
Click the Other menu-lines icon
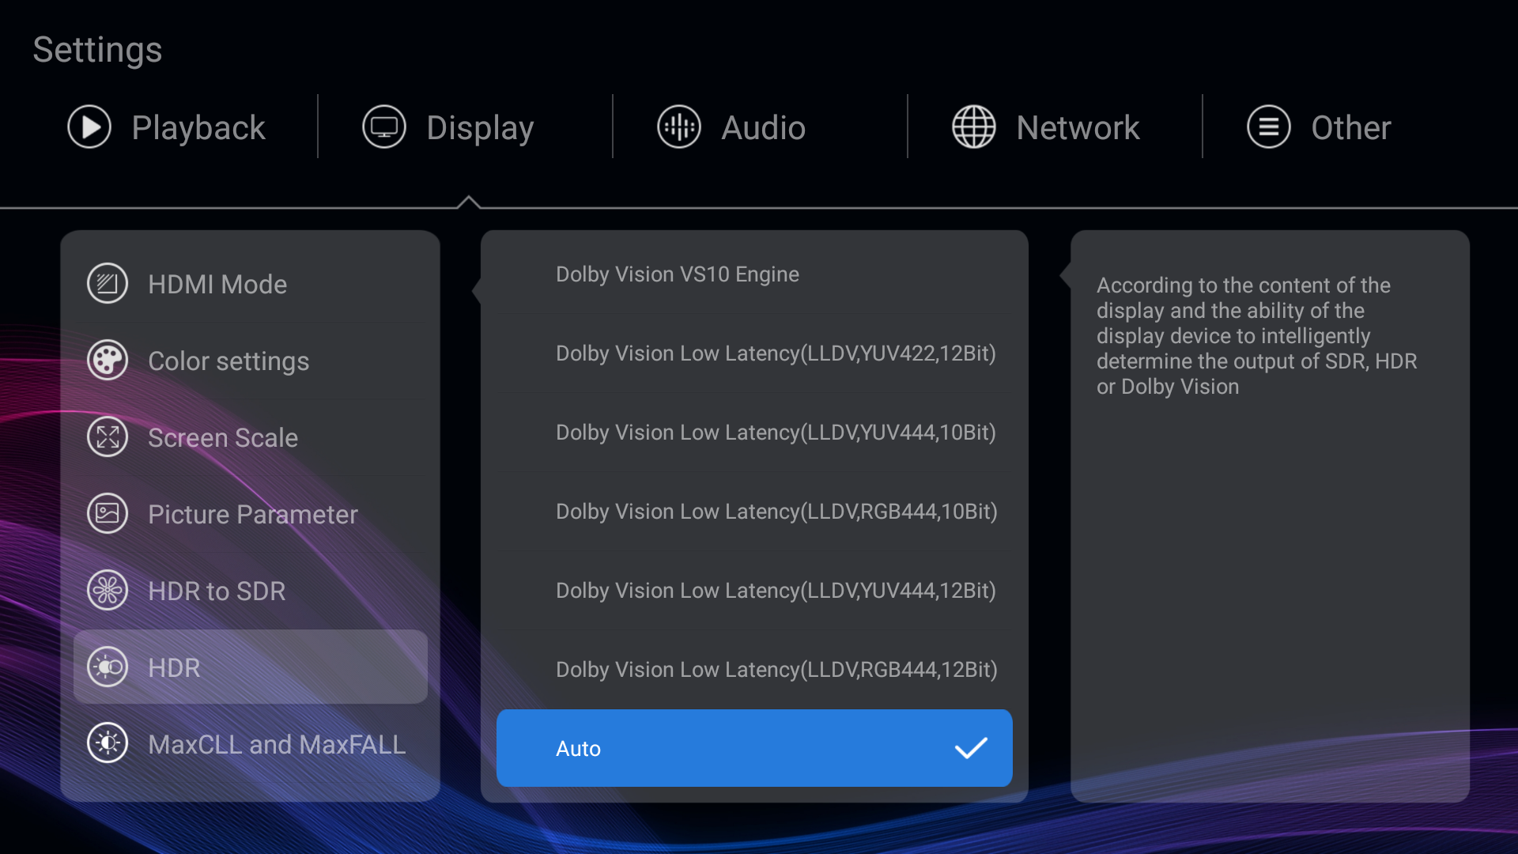pos(1269,127)
